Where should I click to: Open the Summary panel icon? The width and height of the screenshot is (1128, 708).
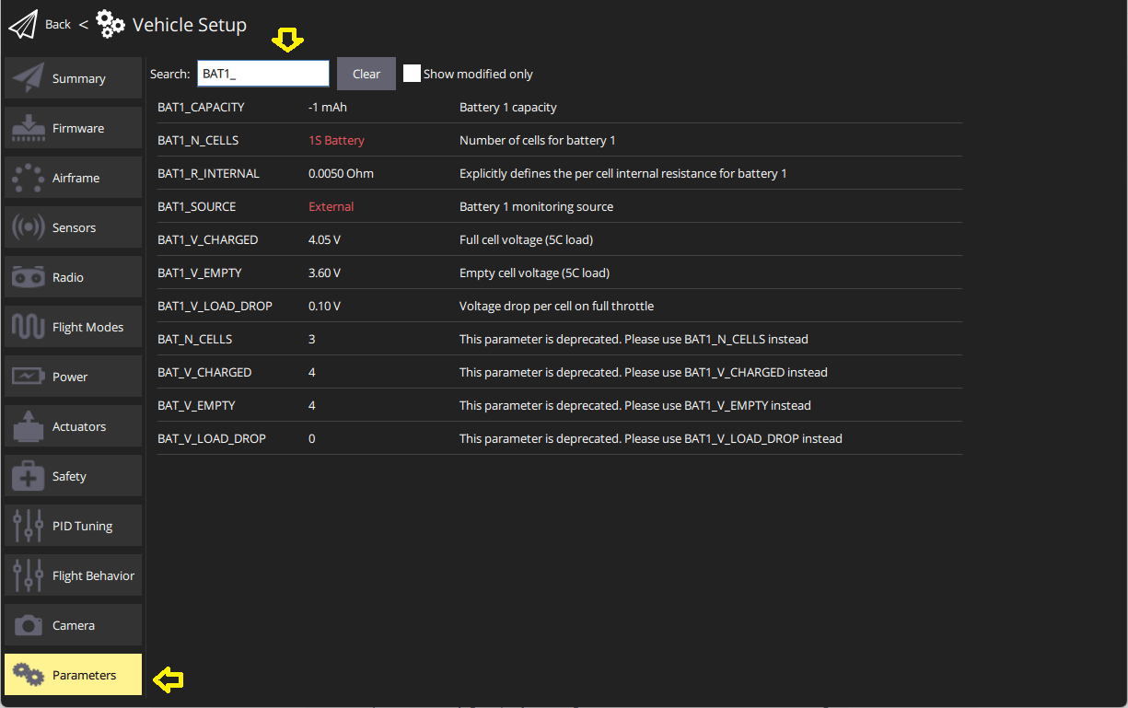pyautogui.click(x=28, y=77)
